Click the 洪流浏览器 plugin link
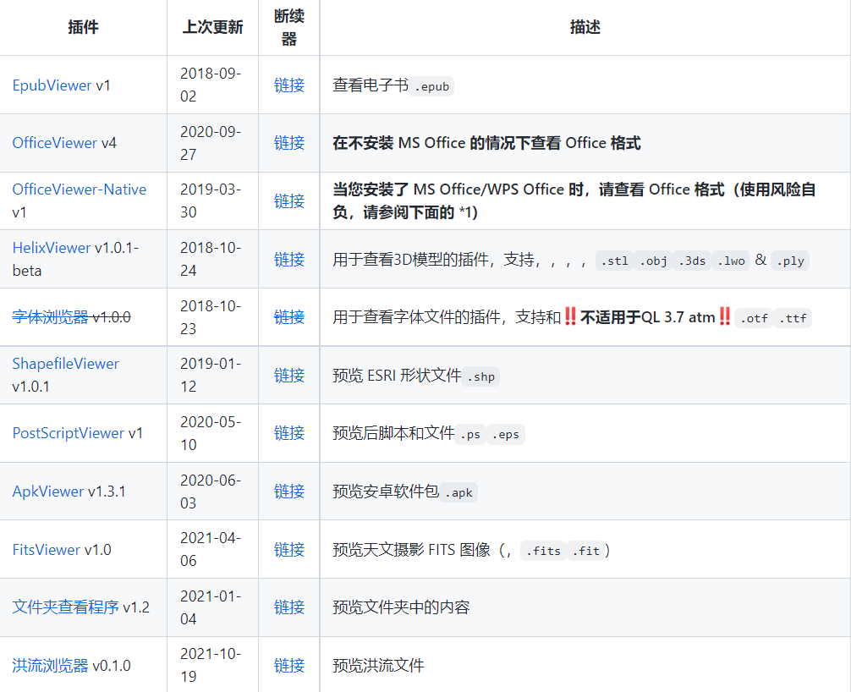Viewport: 851px width, 692px height. 50,666
